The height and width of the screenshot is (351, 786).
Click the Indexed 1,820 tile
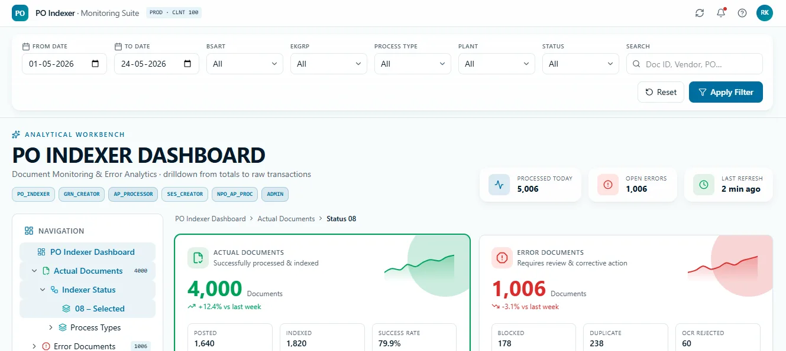click(x=322, y=337)
